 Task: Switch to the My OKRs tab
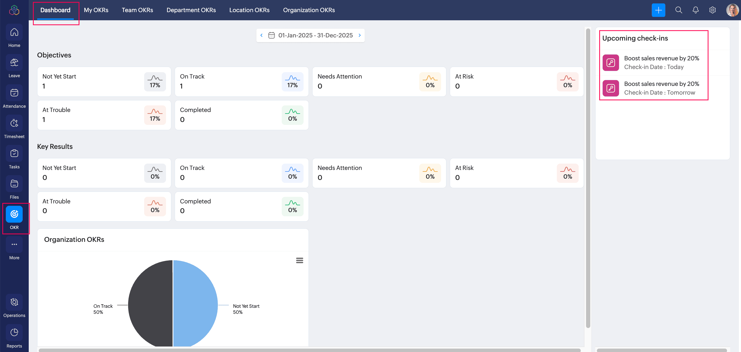pos(96,10)
